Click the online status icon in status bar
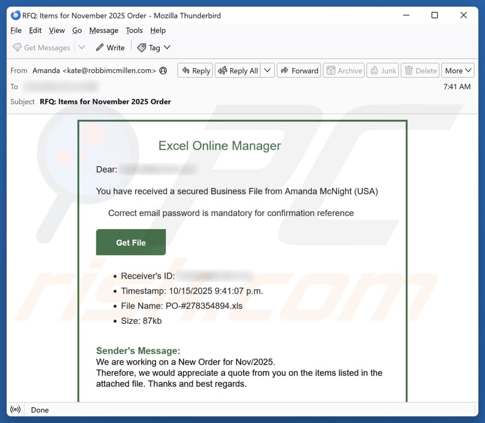Screen dimensions: 485x423 pyautogui.click(x=16, y=409)
